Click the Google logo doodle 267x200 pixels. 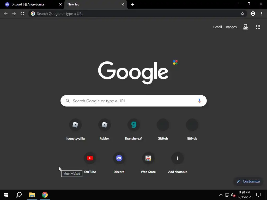tap(133, 73)
